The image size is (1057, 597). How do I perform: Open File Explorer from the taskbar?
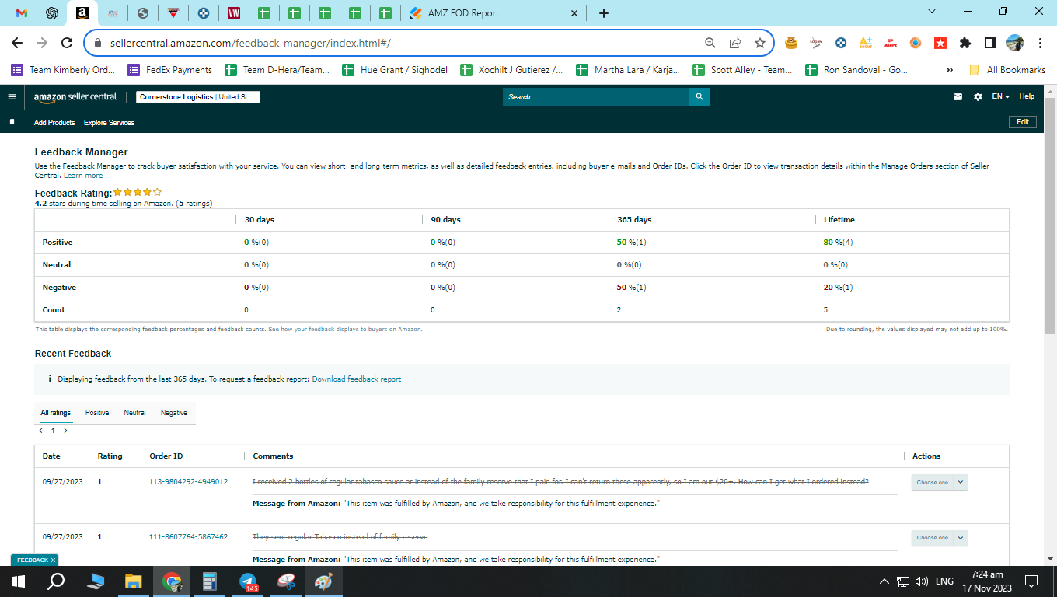134,581
